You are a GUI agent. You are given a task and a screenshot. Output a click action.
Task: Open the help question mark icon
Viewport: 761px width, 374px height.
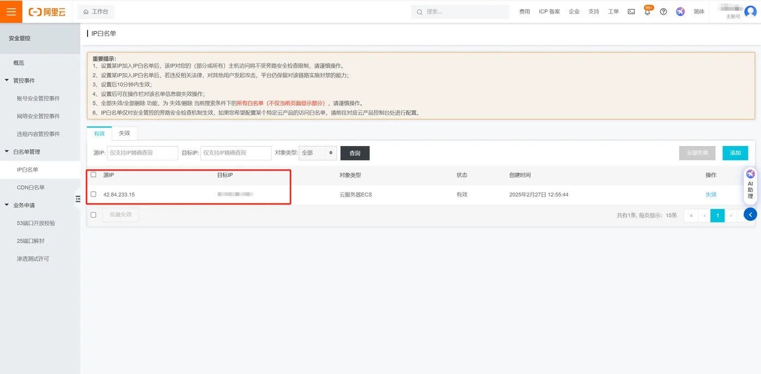[x=663, y=11]
